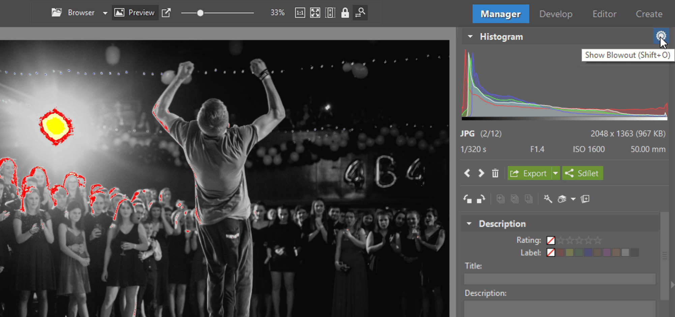The width and height of the screenshot is (675, 317).
Task: Go to the next photo
Action: [481, 173]
